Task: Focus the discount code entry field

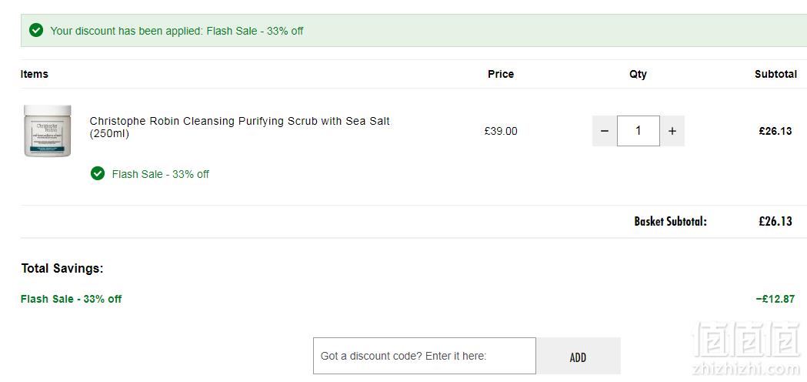Action: coord(425,356)
